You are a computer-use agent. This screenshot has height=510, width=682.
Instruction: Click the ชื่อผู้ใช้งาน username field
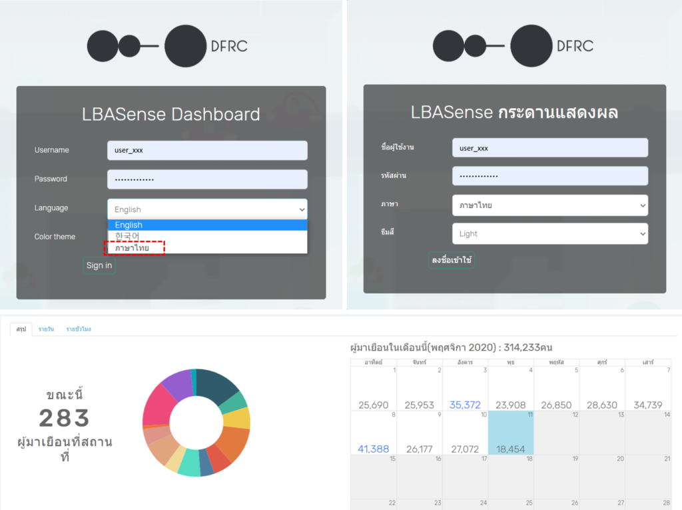[549, 147]
